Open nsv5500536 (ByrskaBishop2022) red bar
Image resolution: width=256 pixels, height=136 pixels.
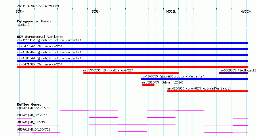click(131, 73)
